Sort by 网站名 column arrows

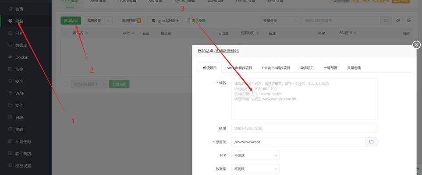pos(86,33)
